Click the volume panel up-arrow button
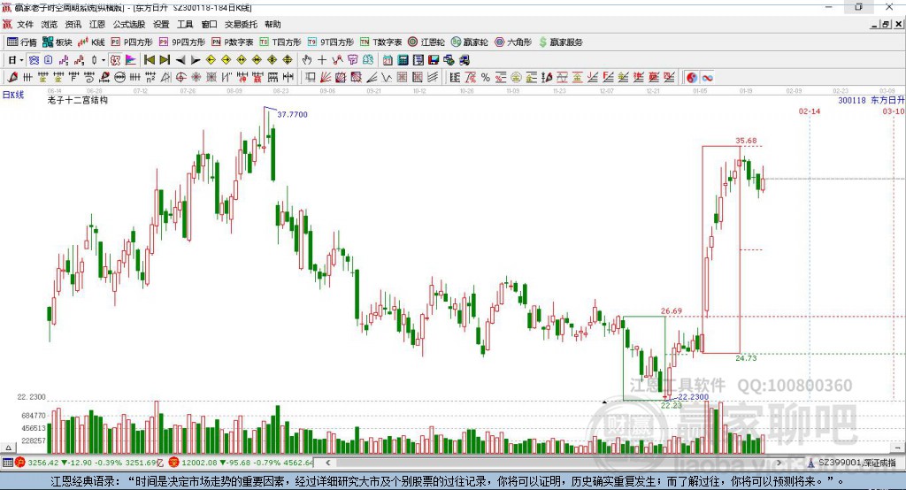Screen dimensions: 906x490 [x=8, y=448]
